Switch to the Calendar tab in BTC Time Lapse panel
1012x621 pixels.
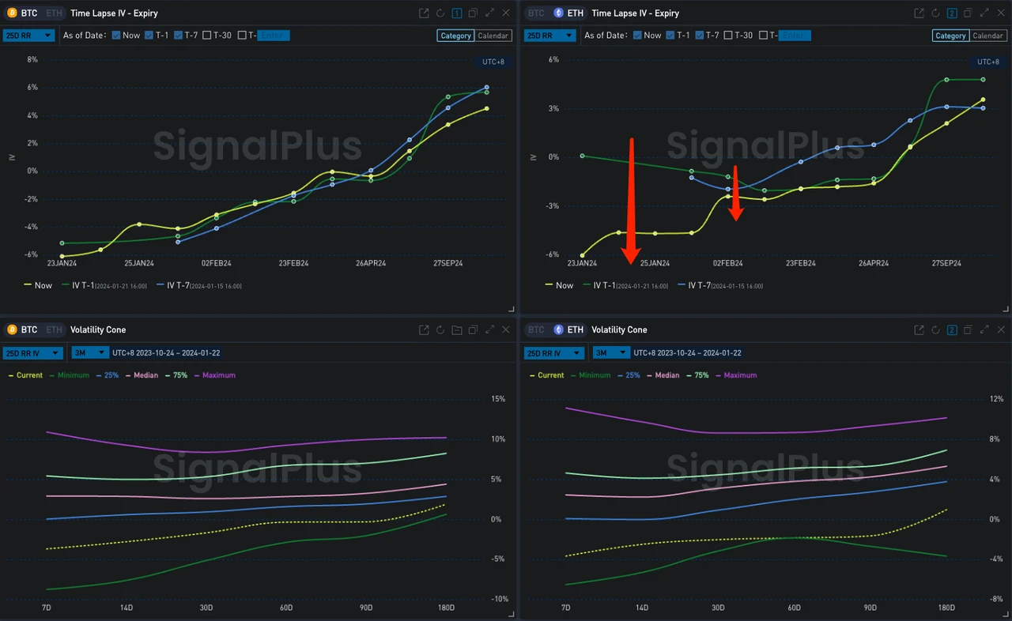pyautogui.click(x=495, y=36)
